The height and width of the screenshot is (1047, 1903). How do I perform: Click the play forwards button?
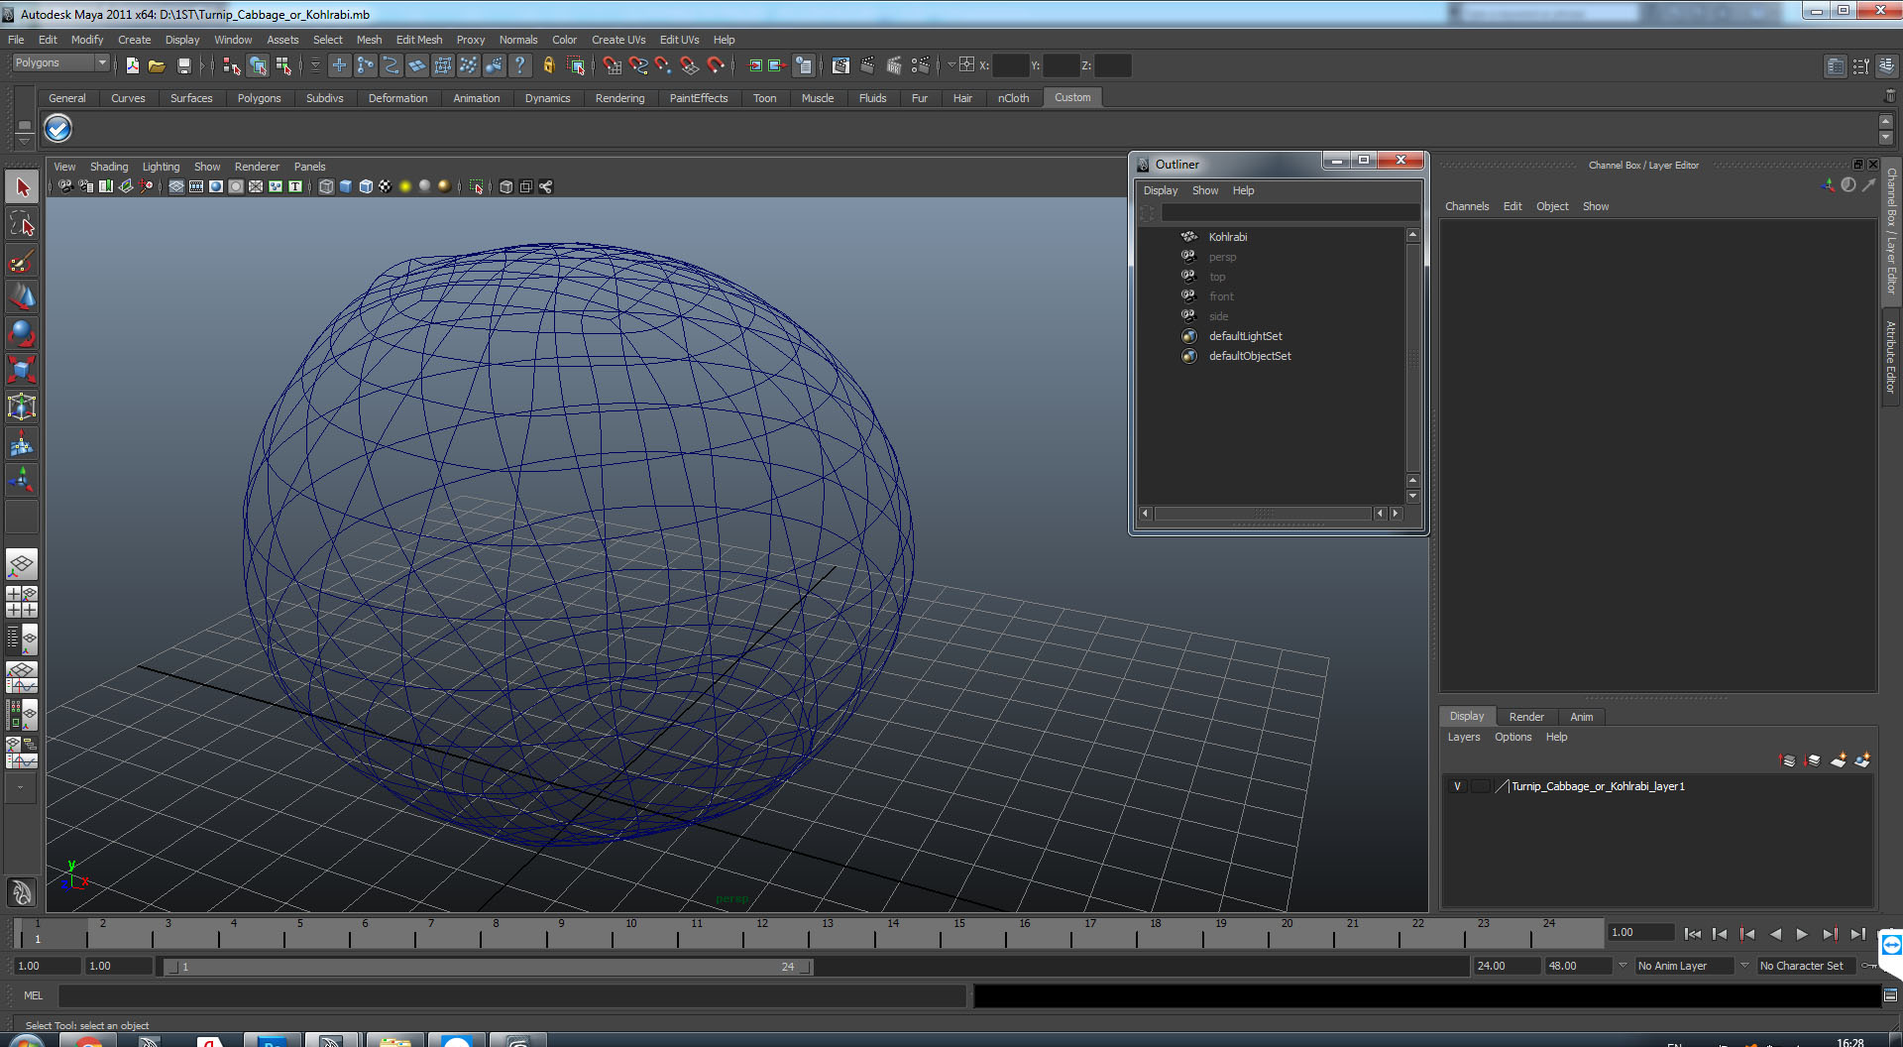pos(1802,934)
